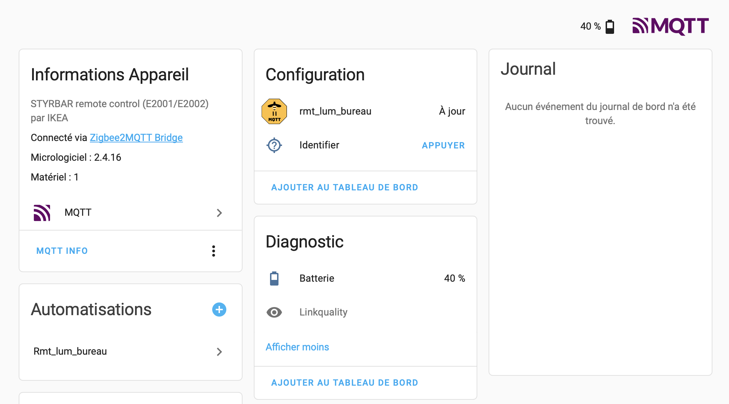The width and height of the screenshot is (729, 404).
Task: Click Micrologiciel : 2.4.16 text
Action: tap(76, 157)
